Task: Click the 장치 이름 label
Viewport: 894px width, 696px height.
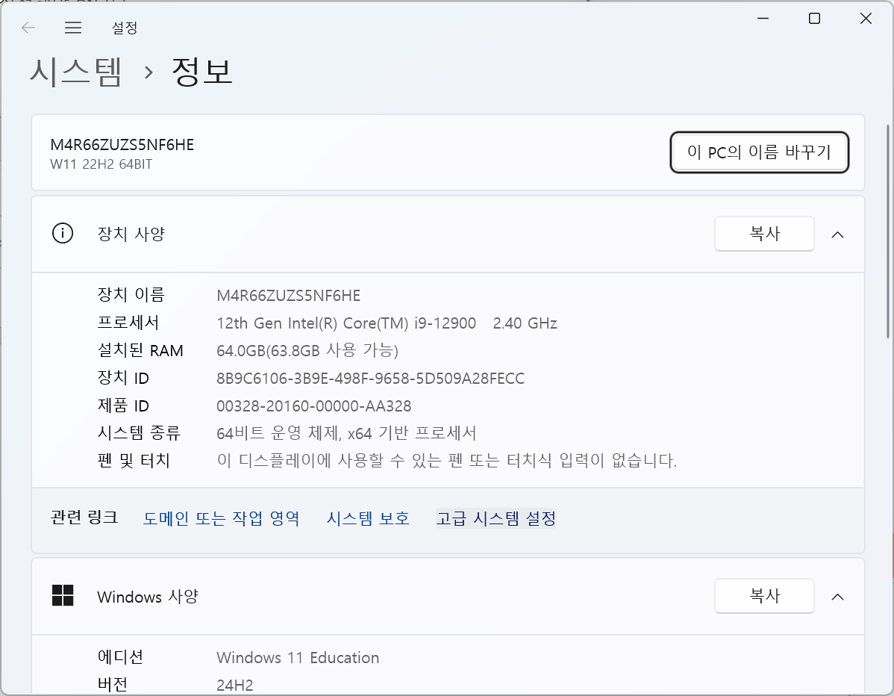Action: 131,294
